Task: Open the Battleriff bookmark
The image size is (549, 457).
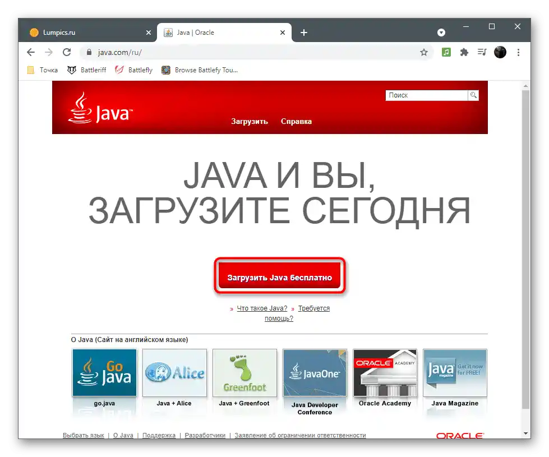Action: pos(87,70)
